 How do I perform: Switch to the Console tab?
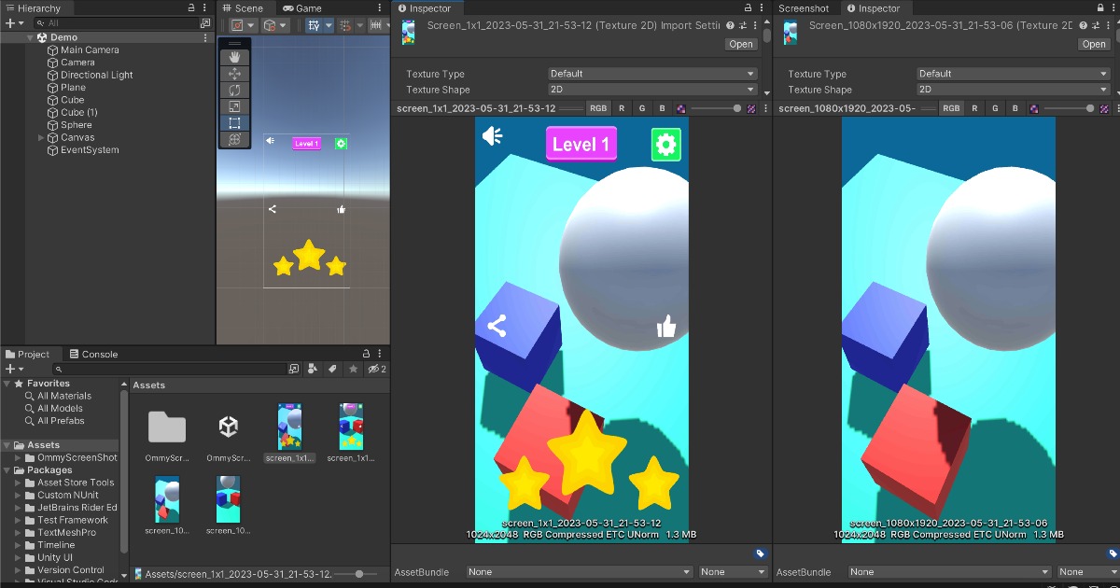[x=96, y=353]
